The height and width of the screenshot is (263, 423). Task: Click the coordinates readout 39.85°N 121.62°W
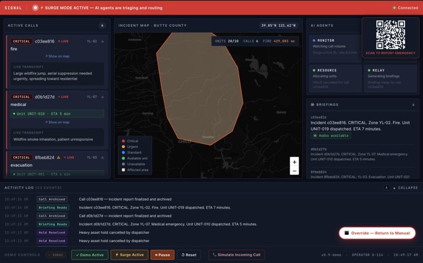(278, 25)
